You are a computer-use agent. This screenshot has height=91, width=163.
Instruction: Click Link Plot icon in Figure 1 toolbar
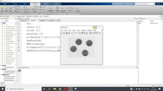[x=91, y=33]
